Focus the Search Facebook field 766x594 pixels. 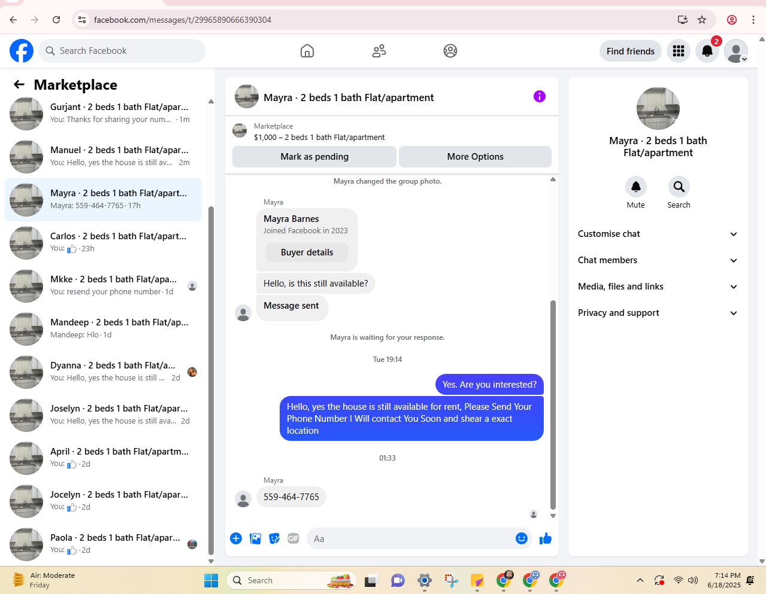[x=122, y=51]
